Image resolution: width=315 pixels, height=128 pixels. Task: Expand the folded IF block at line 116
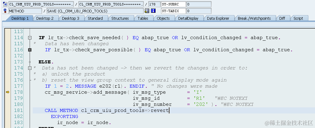[x=30, y=50]
